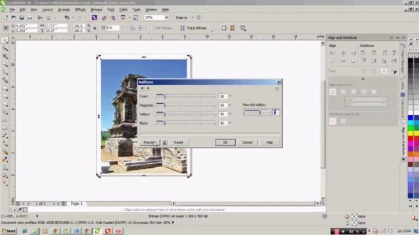The width and height of the screenshot is (419, 235).
Task: Select the Crop tool in the toolbox
Action: [5, 56]
